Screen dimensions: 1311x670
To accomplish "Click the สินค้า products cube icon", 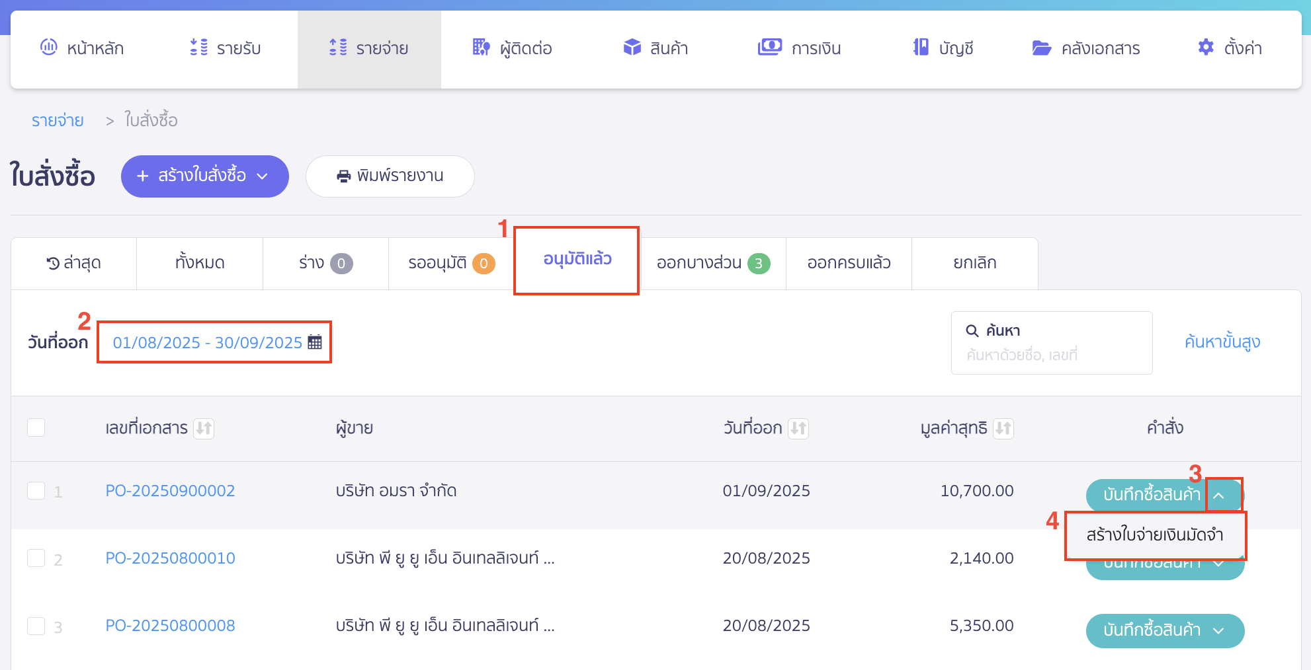I will (x=632, y=48).
